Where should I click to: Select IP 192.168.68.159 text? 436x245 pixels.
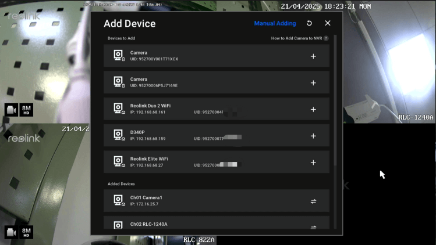point(148,139)
